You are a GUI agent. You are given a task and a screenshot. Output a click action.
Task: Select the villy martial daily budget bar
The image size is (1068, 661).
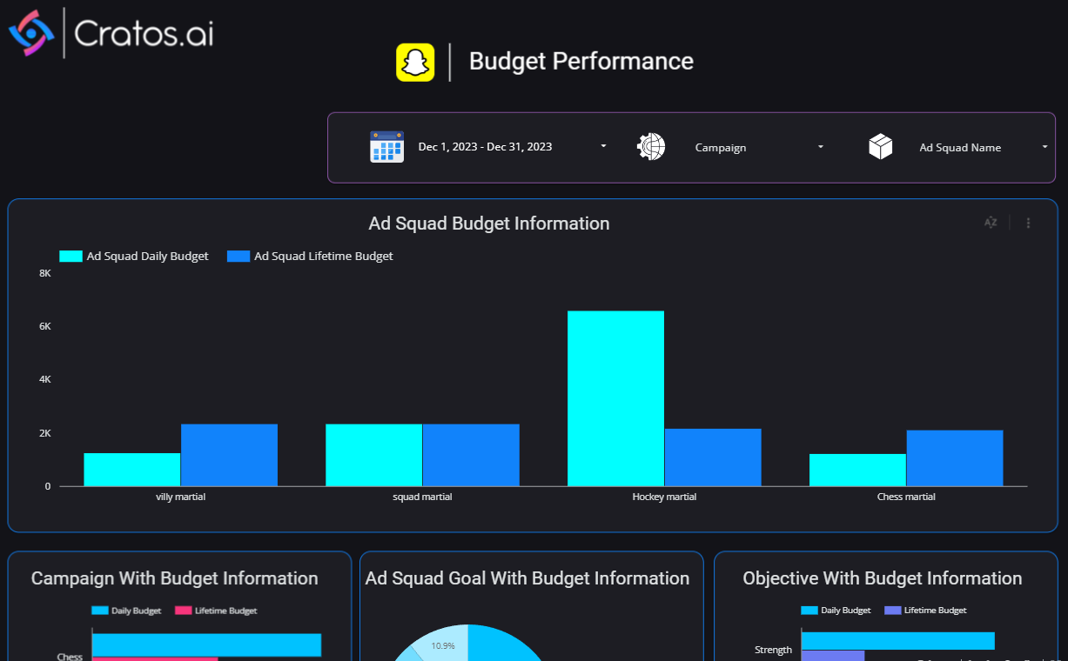click(x=132, y=470)
